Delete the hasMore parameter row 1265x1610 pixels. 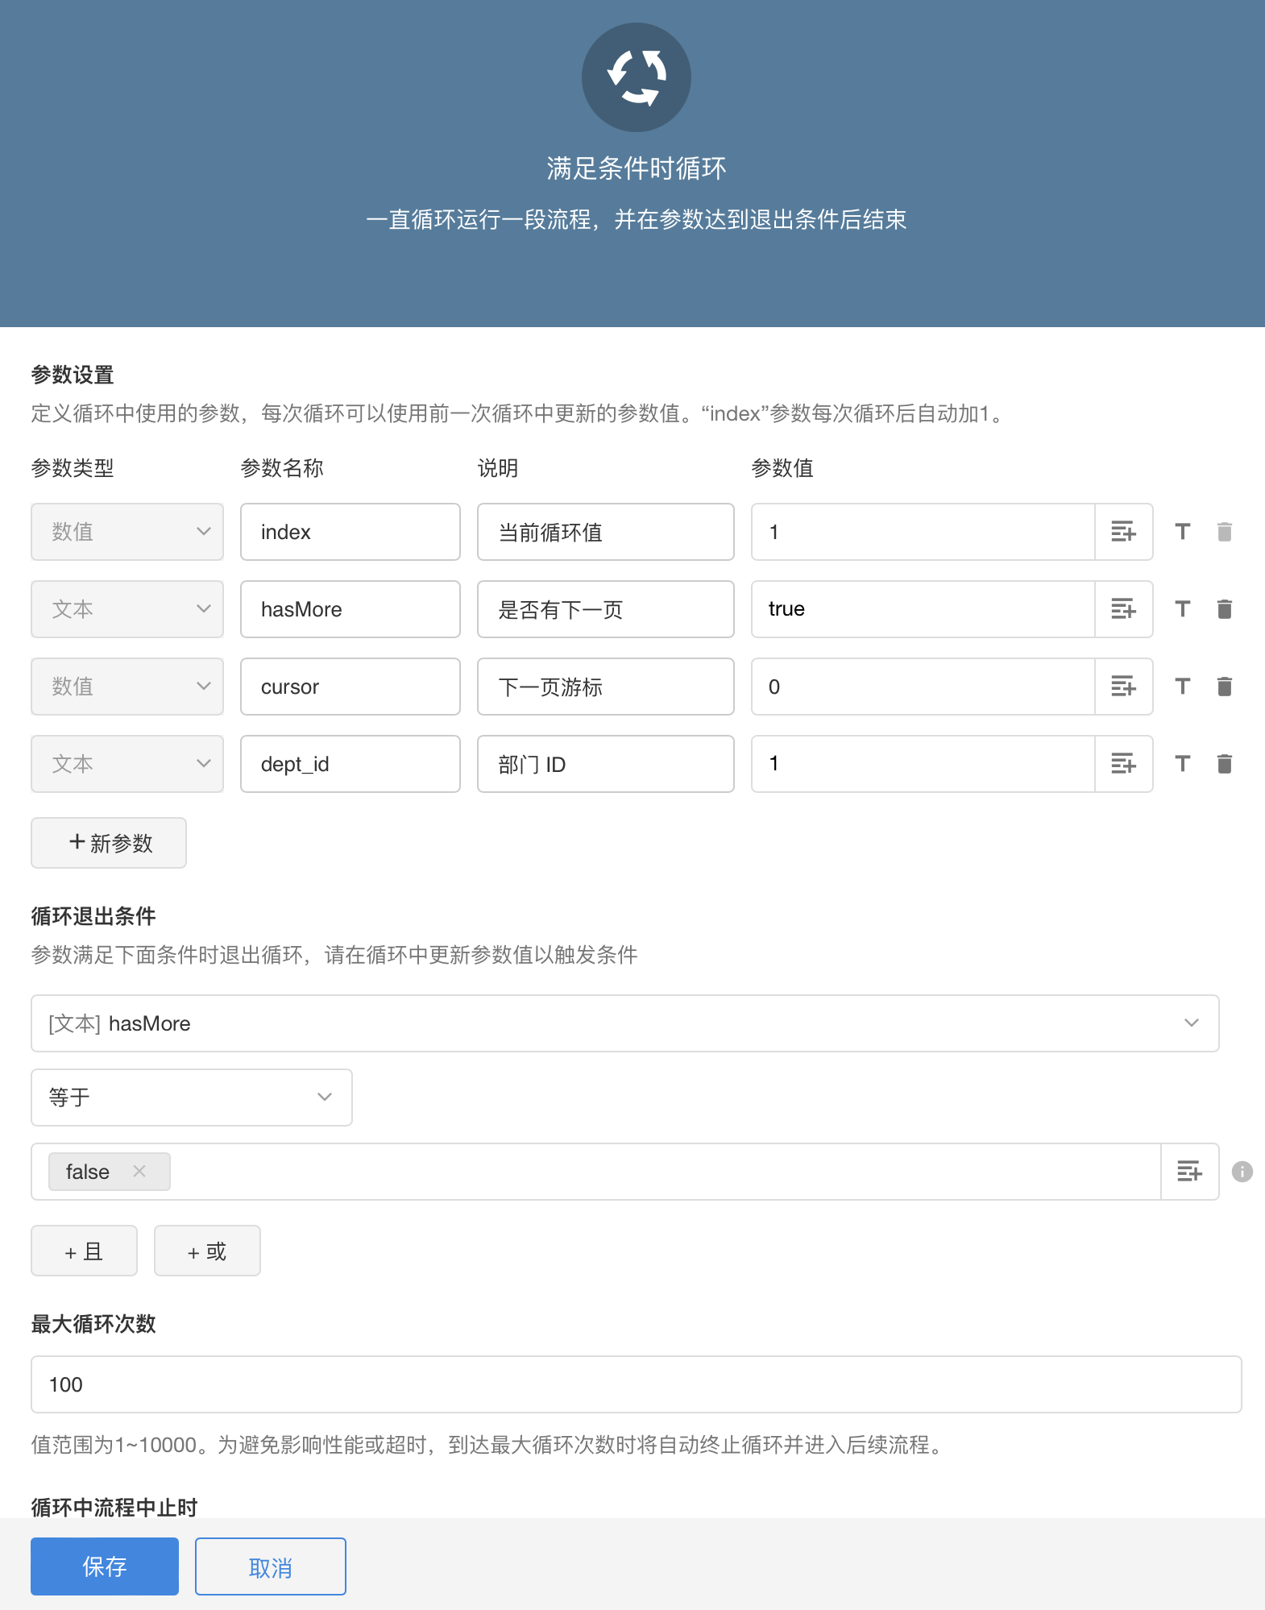coord(1224,609)
